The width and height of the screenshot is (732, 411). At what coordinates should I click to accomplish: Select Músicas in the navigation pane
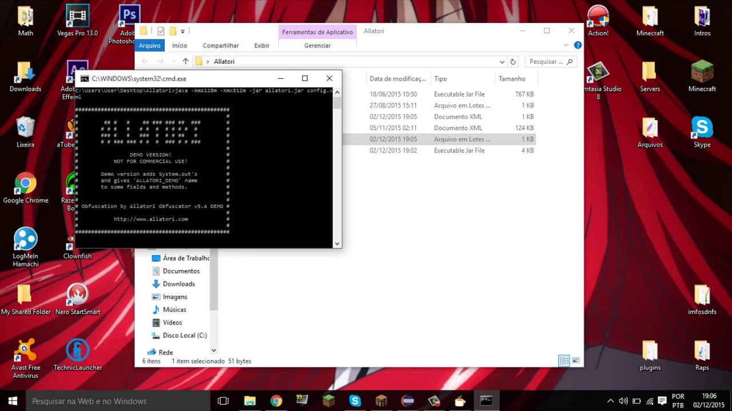[169, 309]
